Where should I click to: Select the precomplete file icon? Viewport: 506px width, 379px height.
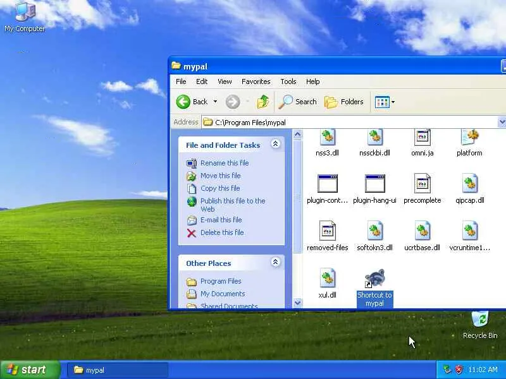click(422, 183)
